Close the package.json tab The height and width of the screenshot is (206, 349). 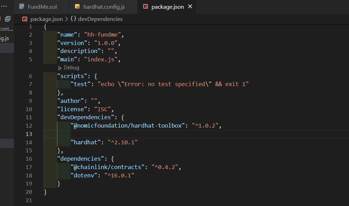coord(190,7)
